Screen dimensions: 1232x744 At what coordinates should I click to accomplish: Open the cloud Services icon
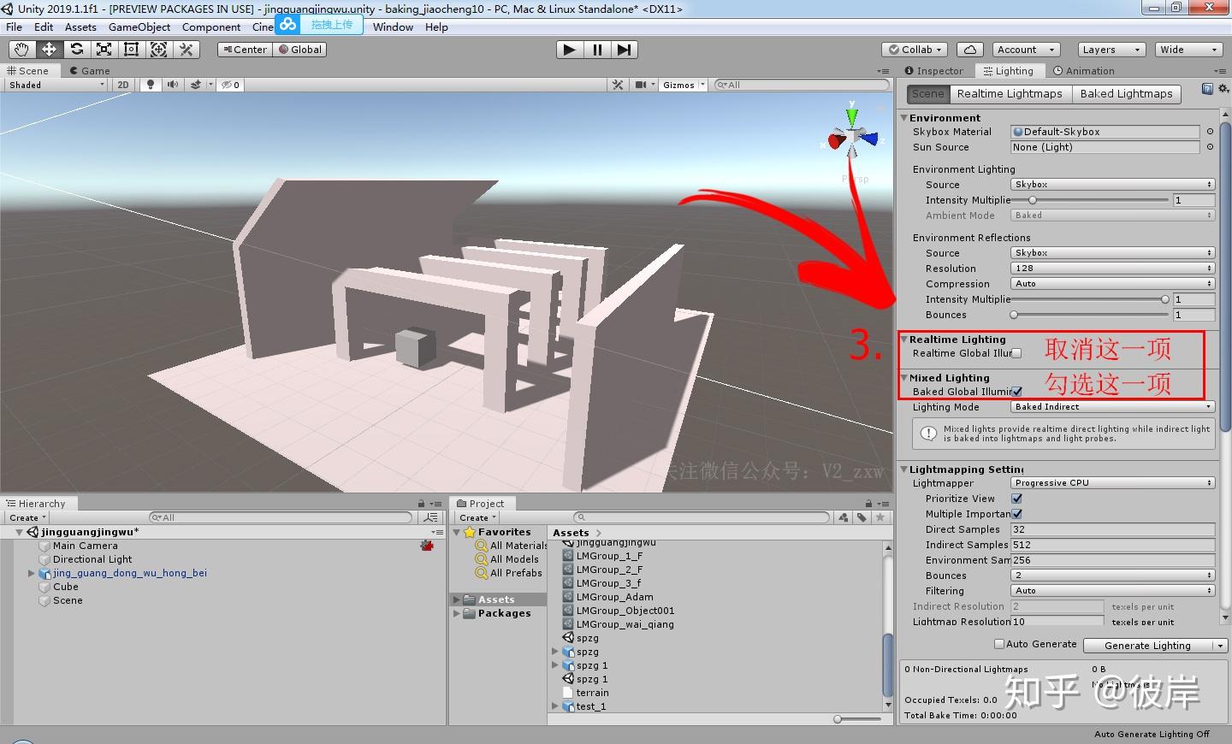pyautogui.click(x=970, y=50)
